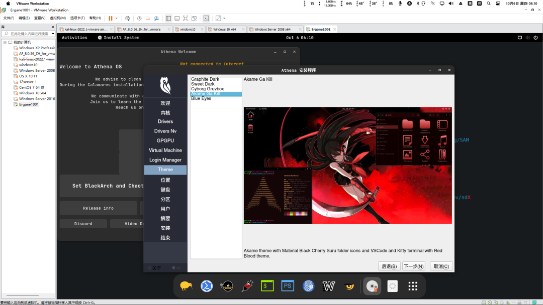Click the volume icon in GNOME top bar

pyautogui.click(x=527, y=38)
